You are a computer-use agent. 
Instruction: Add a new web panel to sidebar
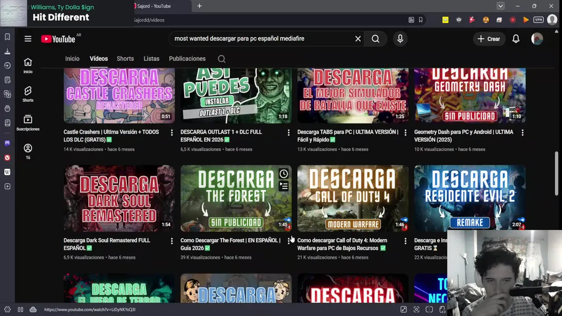7,187
